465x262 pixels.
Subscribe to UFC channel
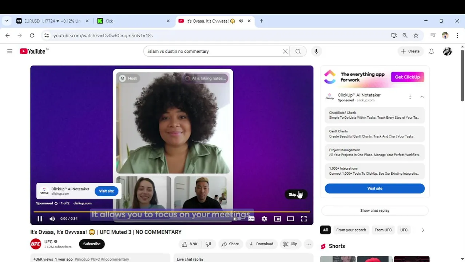click(92, 244)
